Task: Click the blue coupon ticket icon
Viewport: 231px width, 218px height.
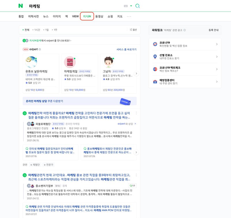Action: click(125, 101)
